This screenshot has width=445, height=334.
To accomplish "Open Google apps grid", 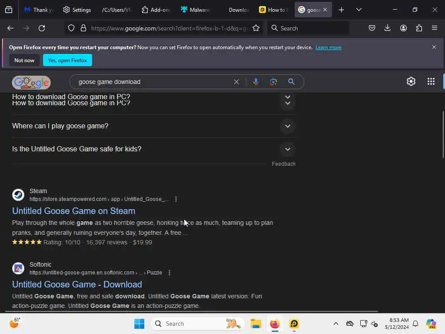I will click(x=431, y=81).
